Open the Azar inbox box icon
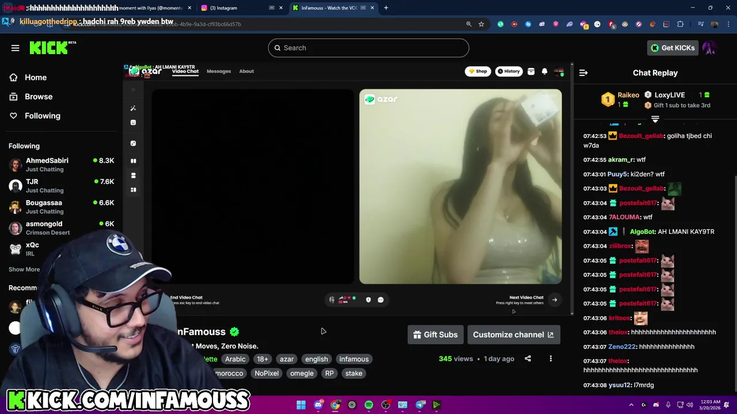 coord(531,71)
